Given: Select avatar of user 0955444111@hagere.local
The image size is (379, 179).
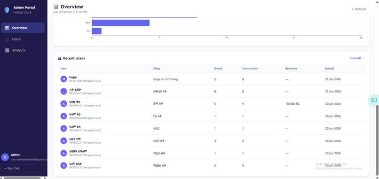Looking at the screenshot, I should tap(63, 129).
